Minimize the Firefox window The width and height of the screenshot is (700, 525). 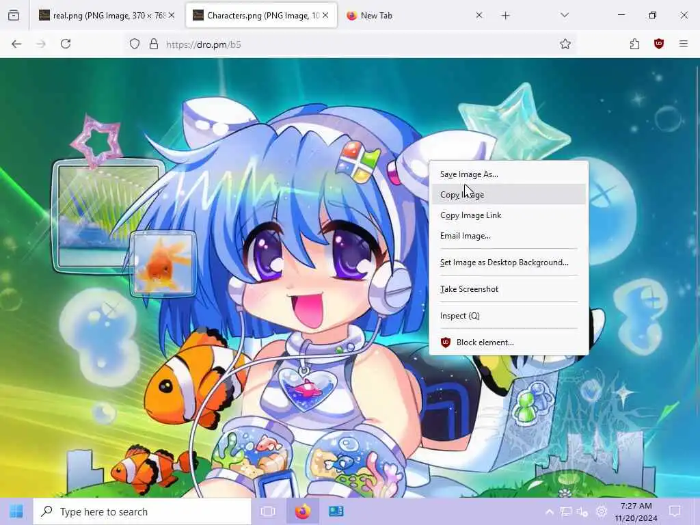click(621, 15)
